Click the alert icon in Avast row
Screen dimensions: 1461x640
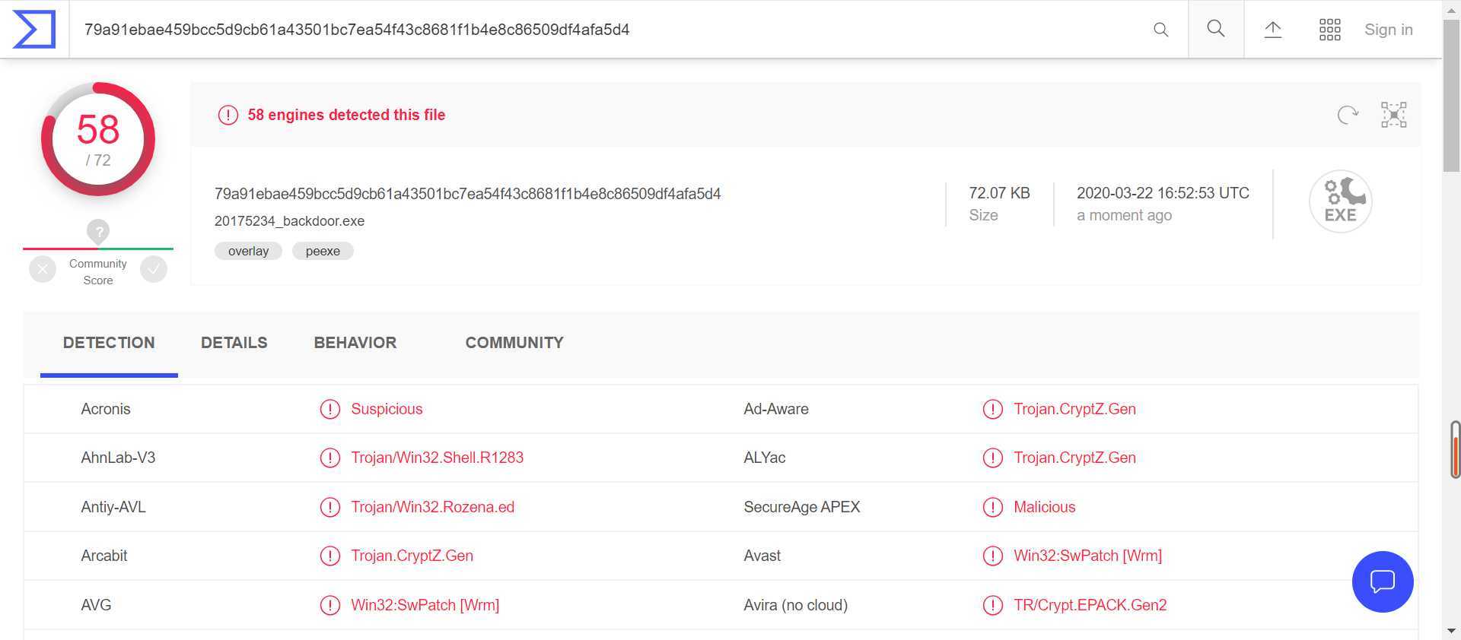(992, 556)
